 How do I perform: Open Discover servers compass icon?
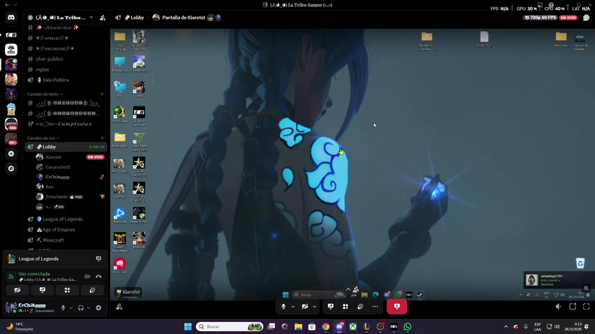(11, 168)
